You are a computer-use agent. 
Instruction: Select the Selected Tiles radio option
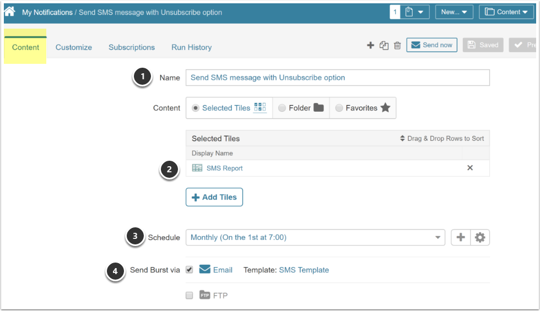coord(196,108)
